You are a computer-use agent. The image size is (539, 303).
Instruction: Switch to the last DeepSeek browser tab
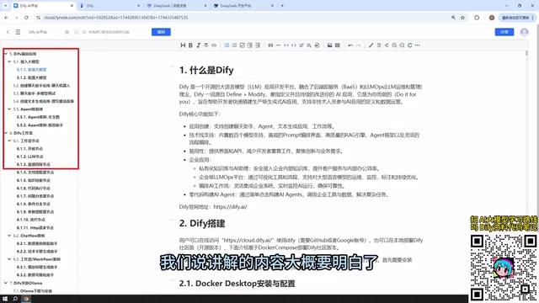243,6
